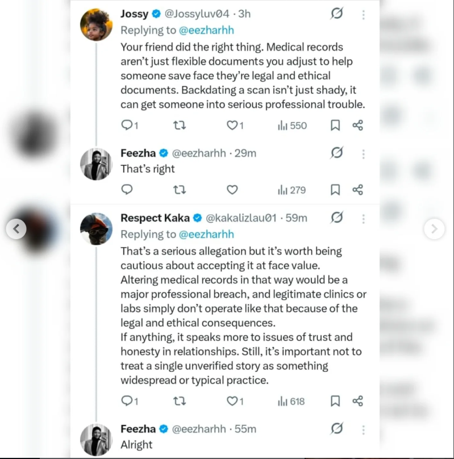Viewport: 454px width, 459px height.
Task: Bookmark Jossy's top reply
Action: (335, 126)
